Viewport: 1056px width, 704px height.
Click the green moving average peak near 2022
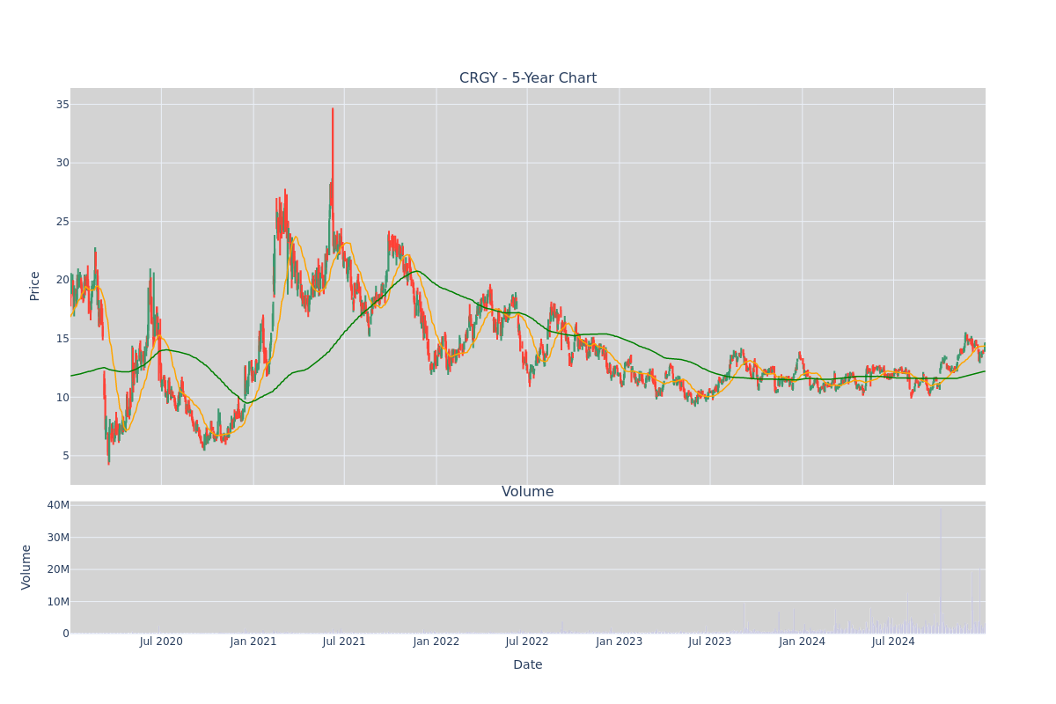coord(416,271)
